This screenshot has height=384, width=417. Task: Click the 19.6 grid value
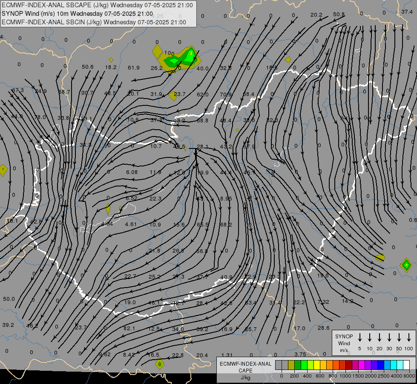click(322, 276)
